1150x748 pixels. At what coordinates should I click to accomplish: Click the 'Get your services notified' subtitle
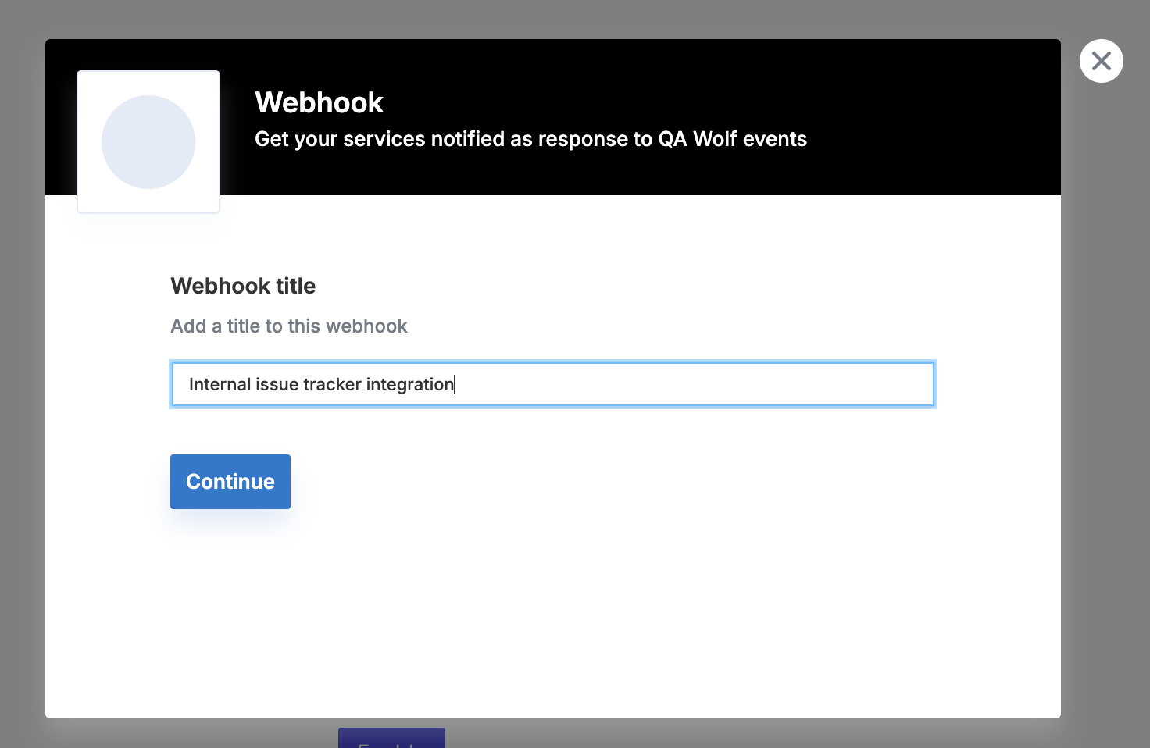point(530,139)
